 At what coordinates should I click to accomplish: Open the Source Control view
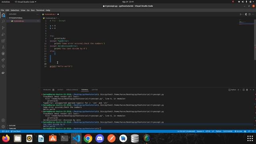click(3, 28)
